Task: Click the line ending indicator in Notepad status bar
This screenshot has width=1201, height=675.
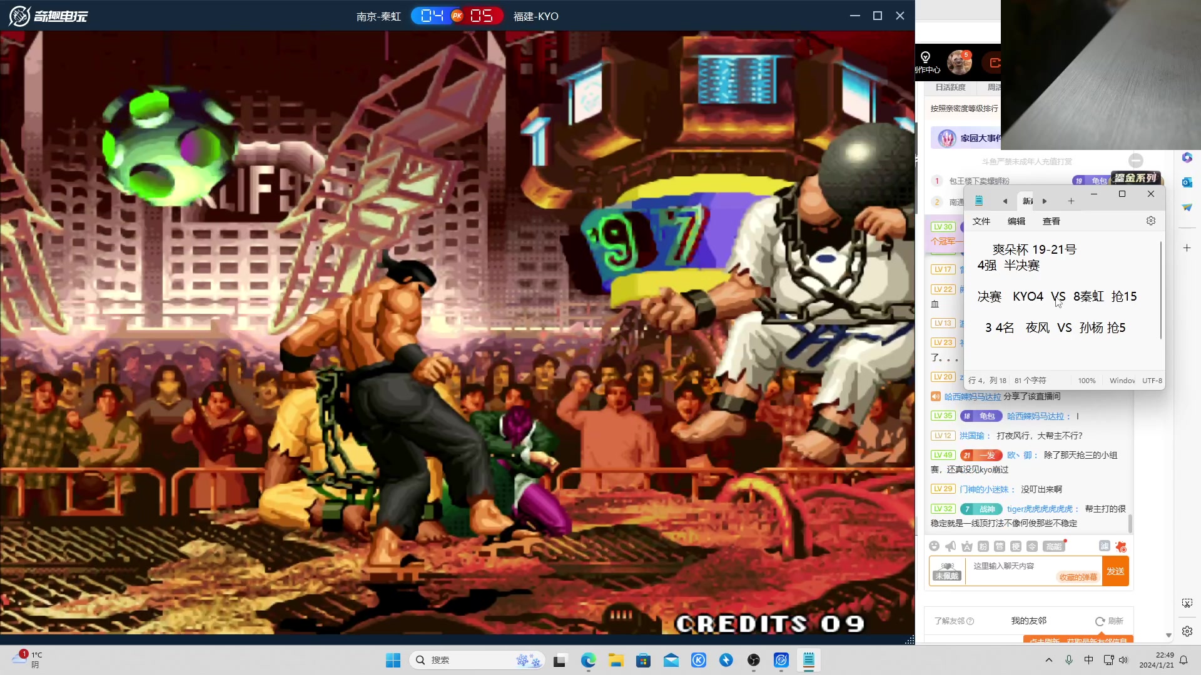Action: tap(1122, 381)
